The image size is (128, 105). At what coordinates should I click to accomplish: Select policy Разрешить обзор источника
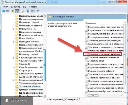[x=104, y=27]
